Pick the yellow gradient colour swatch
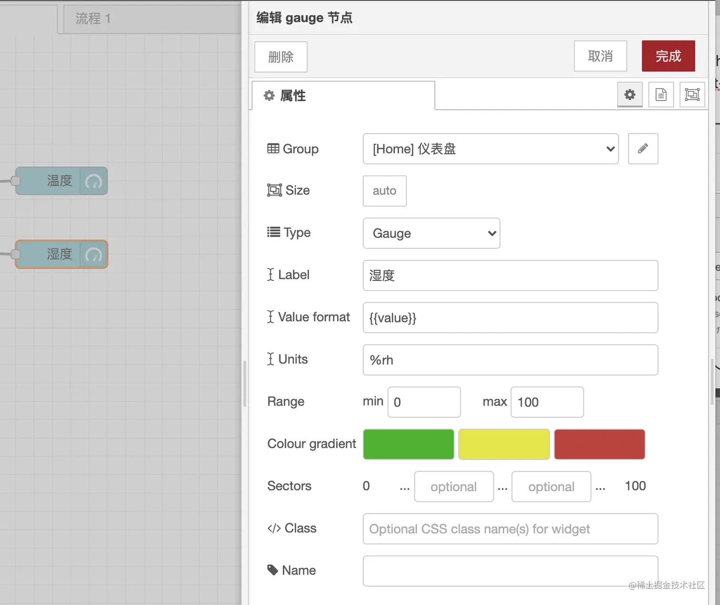The image size is (720, 605). pyautogui.click(x=504, y=444)
